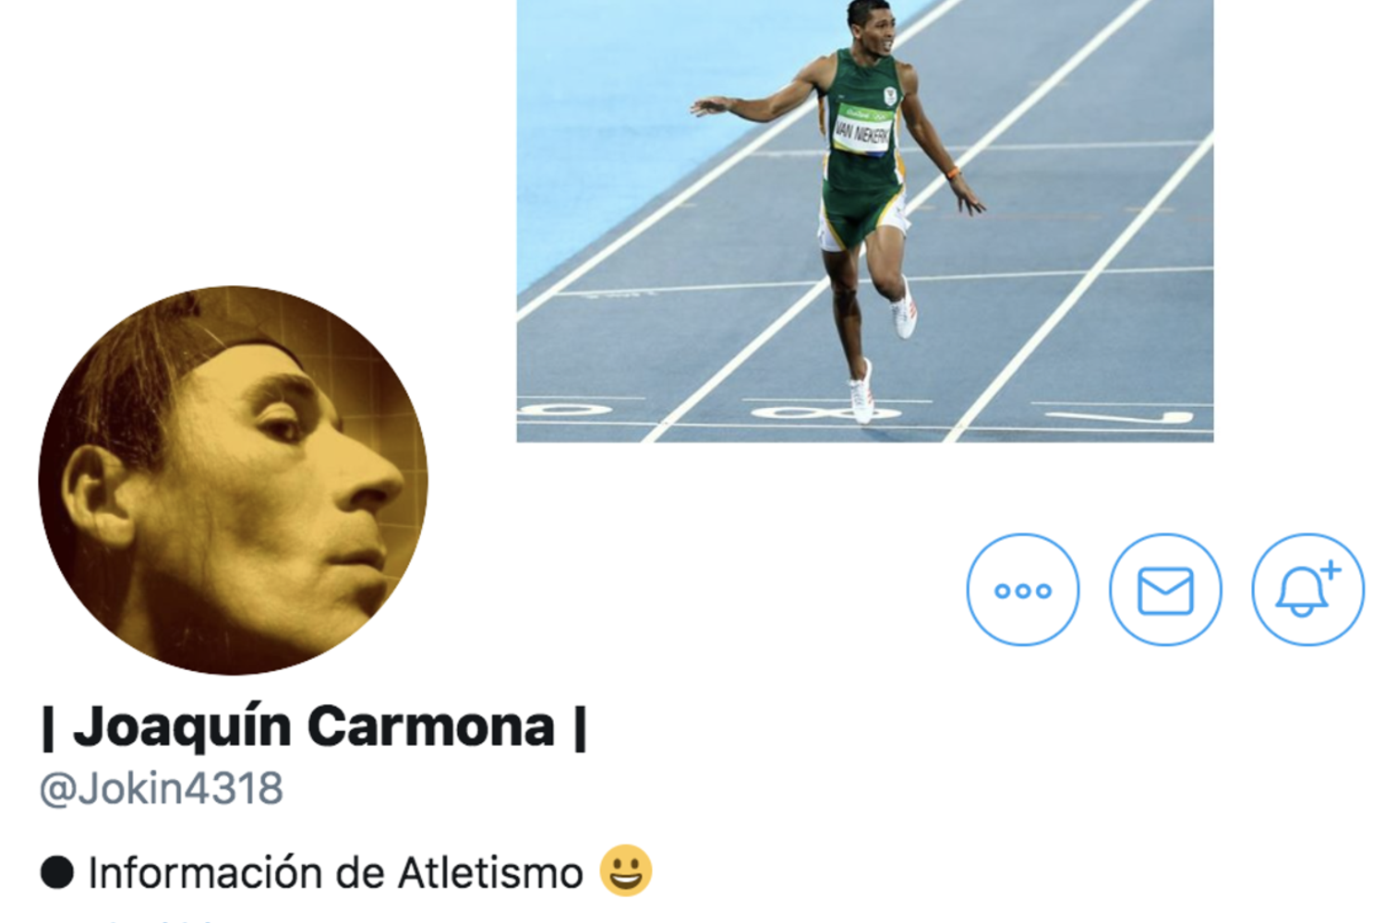Click the lane number 8 on track
1385x923 pixels.
(825, 413)
